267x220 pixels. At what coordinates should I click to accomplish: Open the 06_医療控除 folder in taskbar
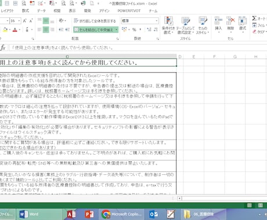click(204, 214)
